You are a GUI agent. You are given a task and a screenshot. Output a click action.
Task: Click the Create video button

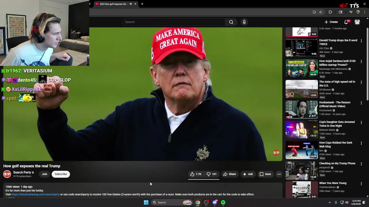331,22
